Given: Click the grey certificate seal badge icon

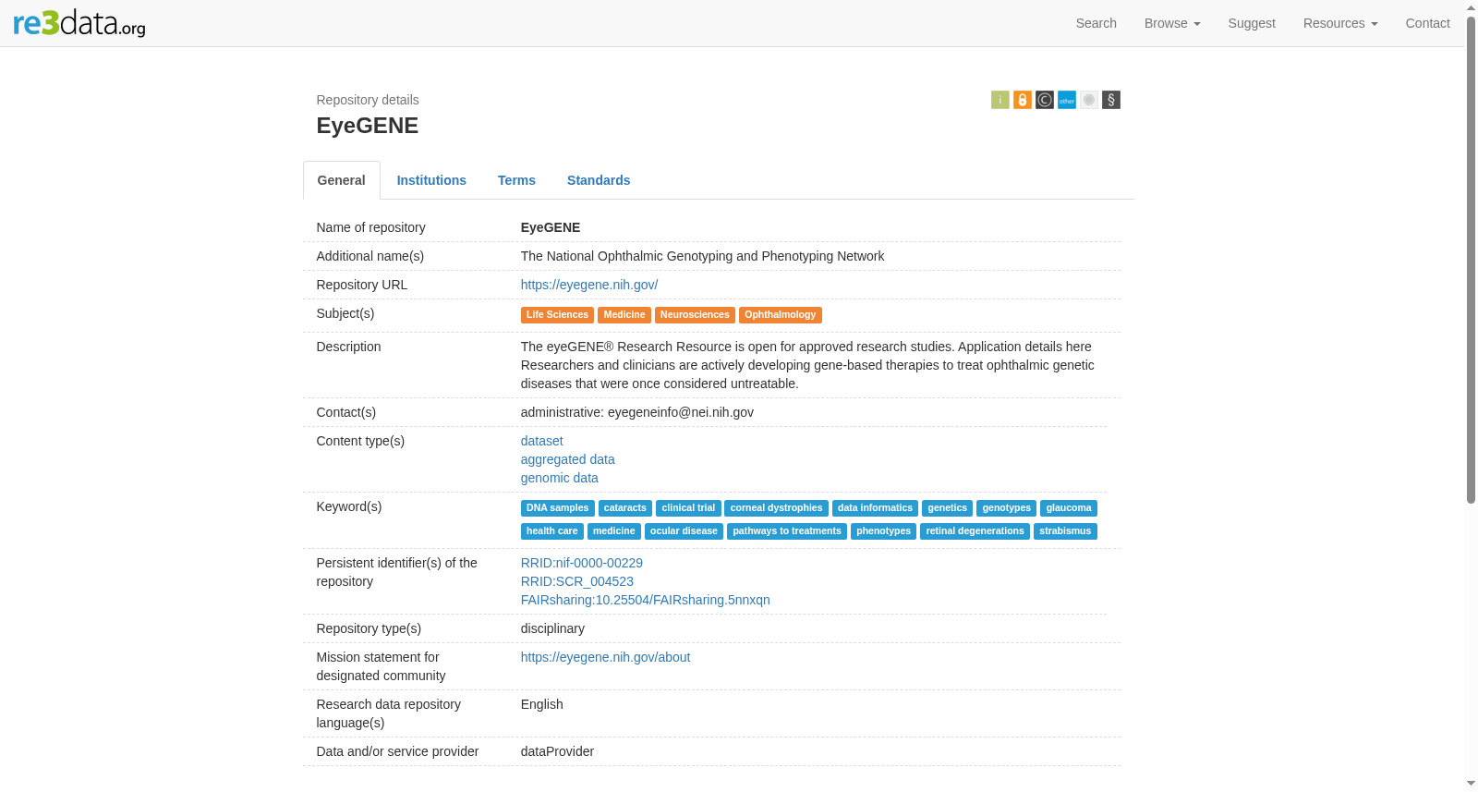Looking at the screenshot, I should tap(1089, 100).
